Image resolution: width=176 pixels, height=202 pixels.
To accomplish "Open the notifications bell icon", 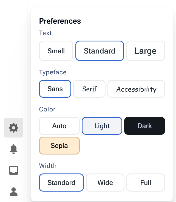I will (13, 149).
